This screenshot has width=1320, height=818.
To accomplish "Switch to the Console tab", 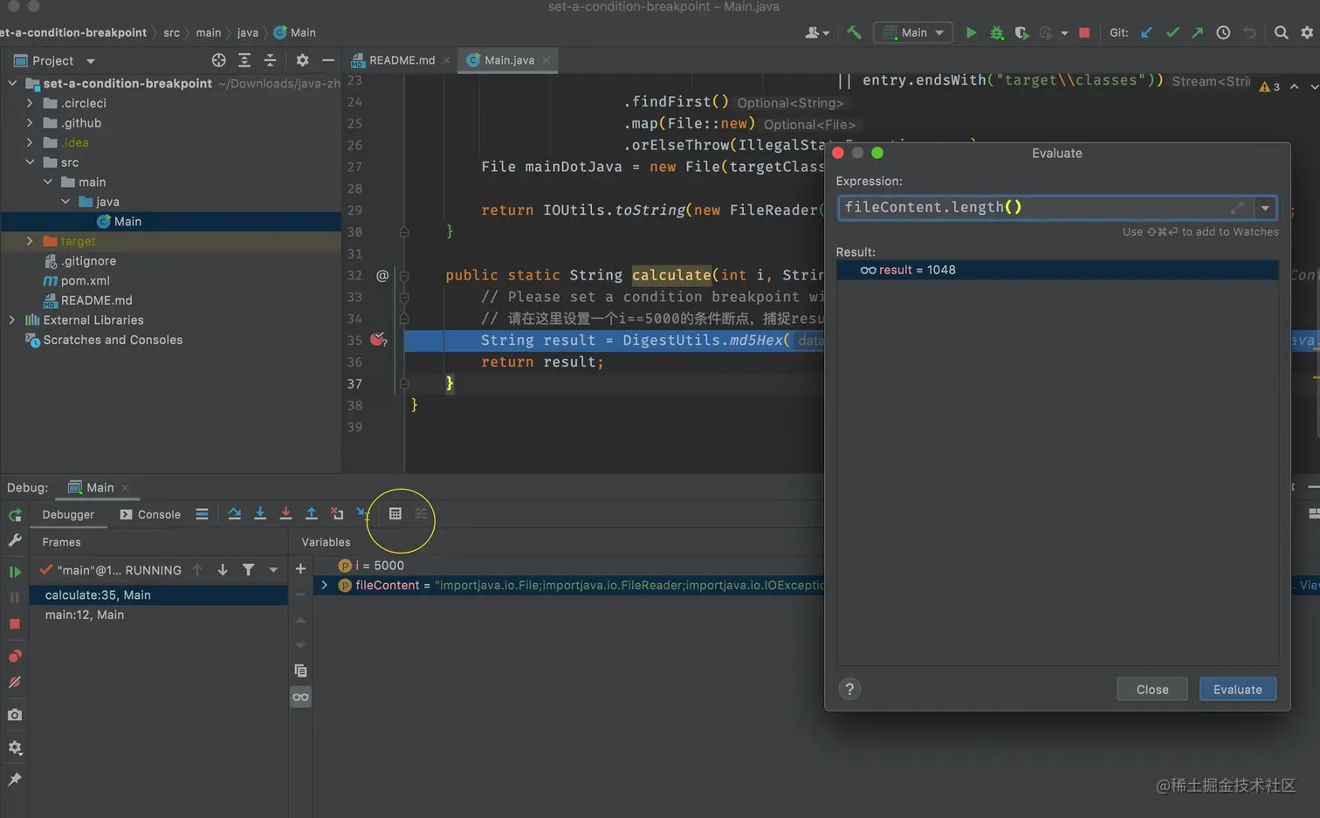I will coord(150,514).
